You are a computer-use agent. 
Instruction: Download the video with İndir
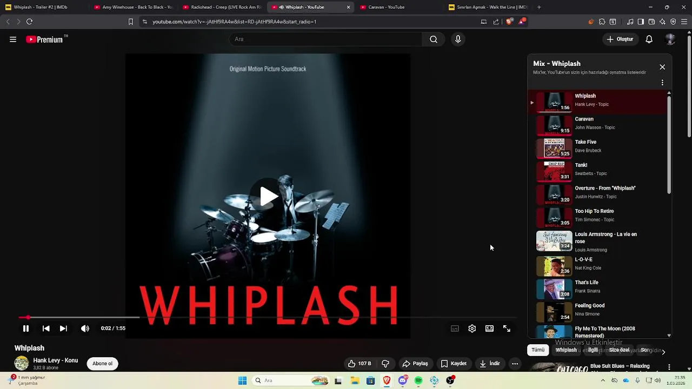coord(489,364)
